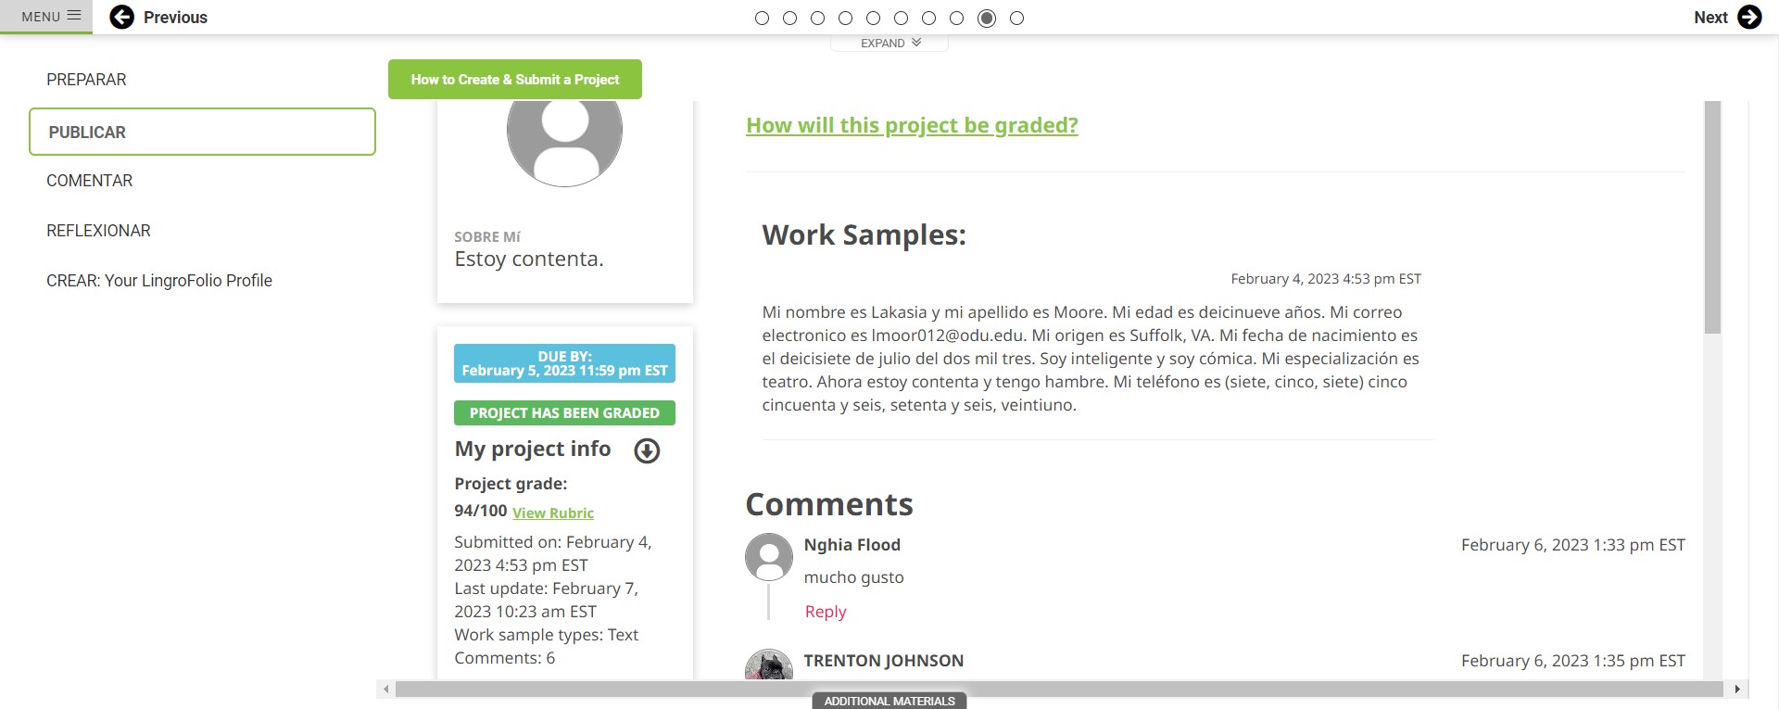Click the My project info heading
The image size is (1779, 709).
[x=533, y=449]
